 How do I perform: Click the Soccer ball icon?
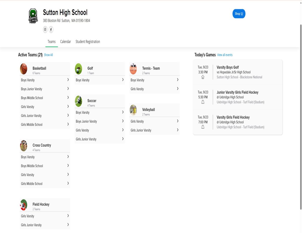79,101
